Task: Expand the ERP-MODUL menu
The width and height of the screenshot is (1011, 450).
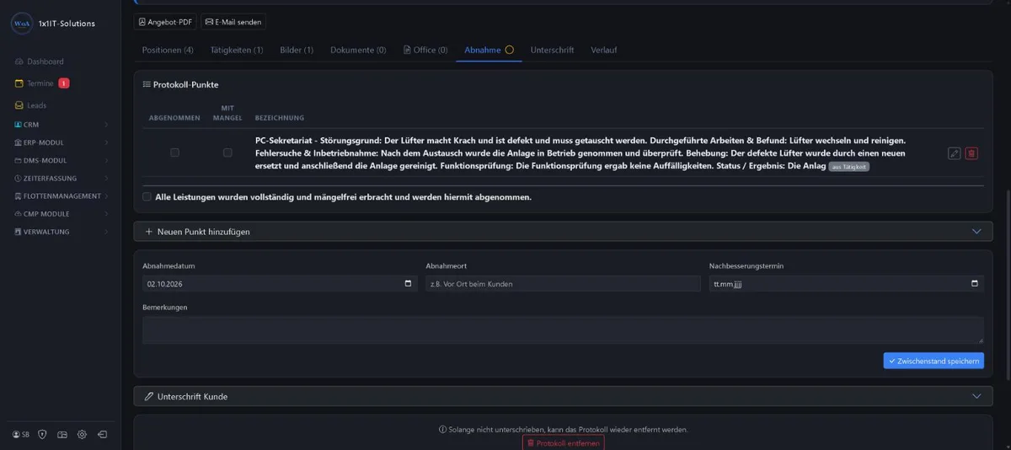Action: click(61, 142)
